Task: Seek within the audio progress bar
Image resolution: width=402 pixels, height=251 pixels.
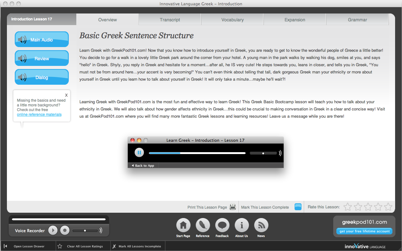Action: tap(197, 153)
